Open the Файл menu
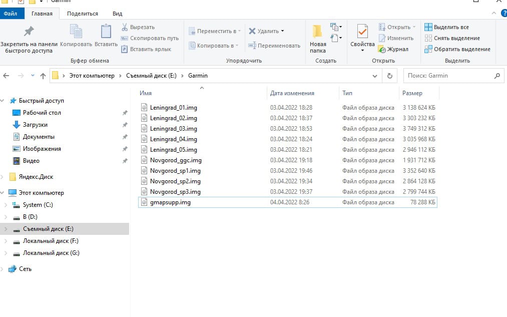Image resolution: width=507 pixels, height=317 pixels. pos(11,14)
